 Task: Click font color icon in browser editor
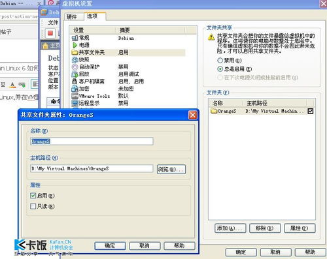(x=12, y=85)
